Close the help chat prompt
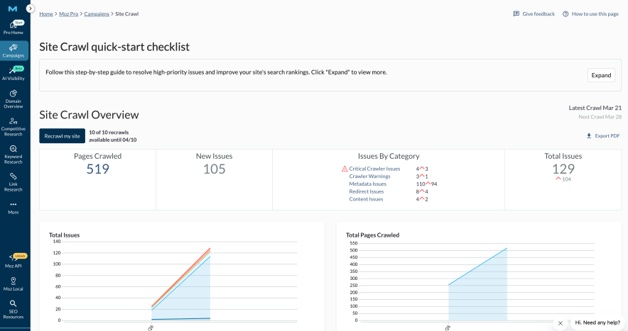The image size is (628, 331). 561,323
